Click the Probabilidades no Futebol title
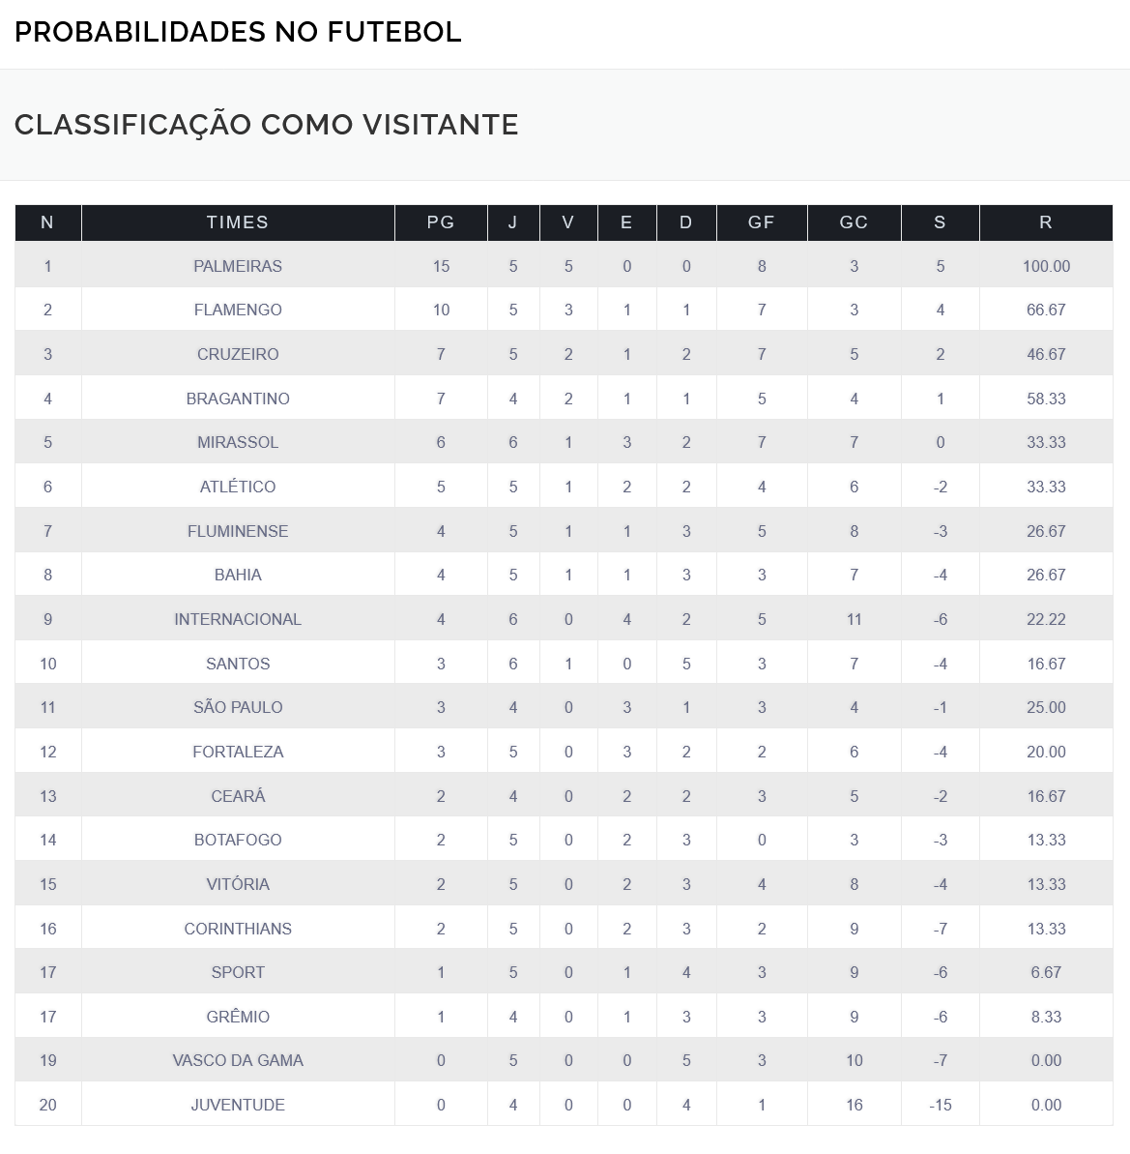 point(238,32)
